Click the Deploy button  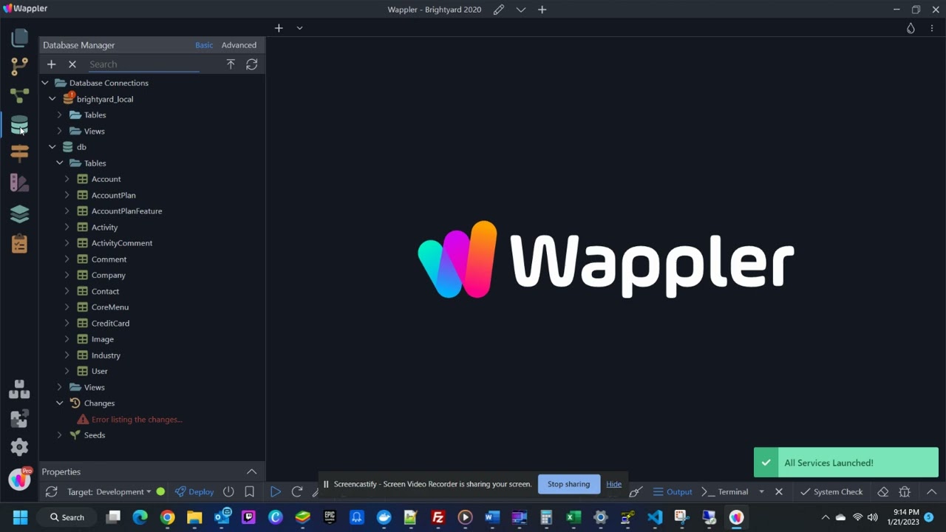pyautogui.click(x=194, y=492)
